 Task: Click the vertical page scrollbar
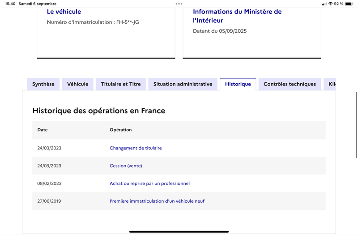pyautogui.click(x=356, y=125)
